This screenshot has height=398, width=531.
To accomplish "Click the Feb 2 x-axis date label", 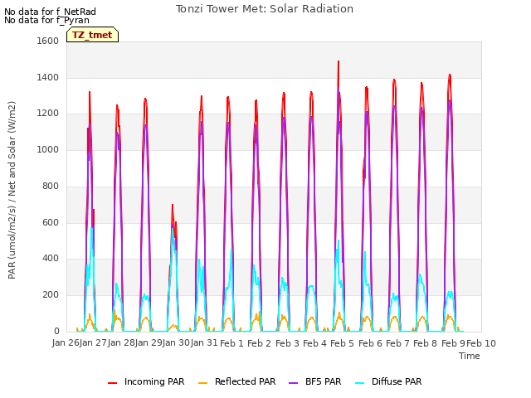I will [260, 343].
